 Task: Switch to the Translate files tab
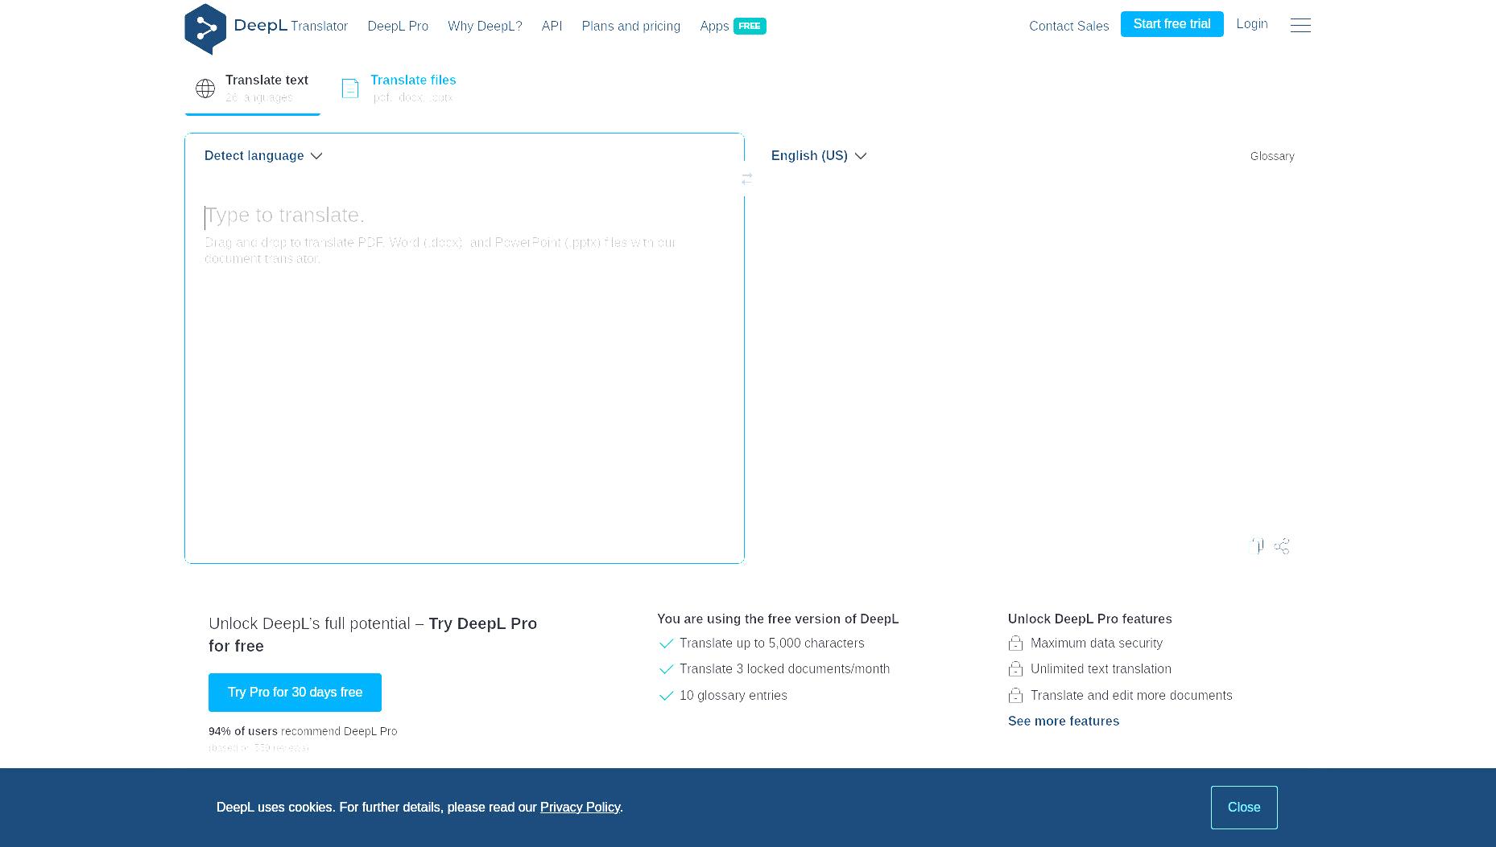click(399, 88)
